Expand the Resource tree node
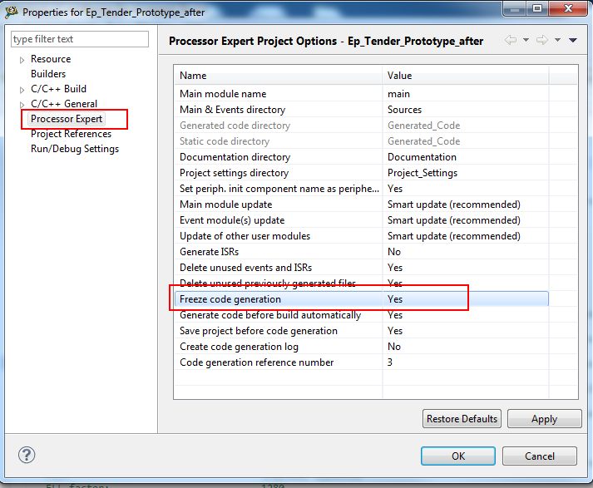The image size is (593, 488). tap(22, 60)
